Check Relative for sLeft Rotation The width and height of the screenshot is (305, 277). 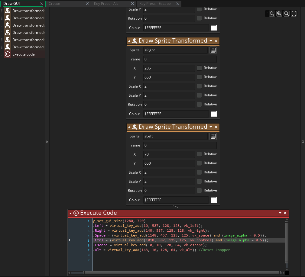pos(199,191)
